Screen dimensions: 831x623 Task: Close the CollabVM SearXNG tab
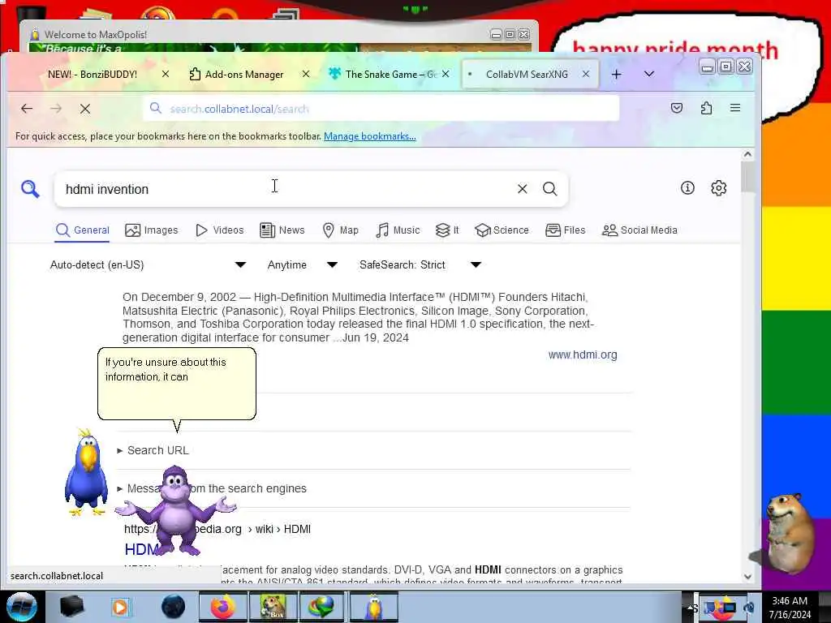(x=586, y=74)
